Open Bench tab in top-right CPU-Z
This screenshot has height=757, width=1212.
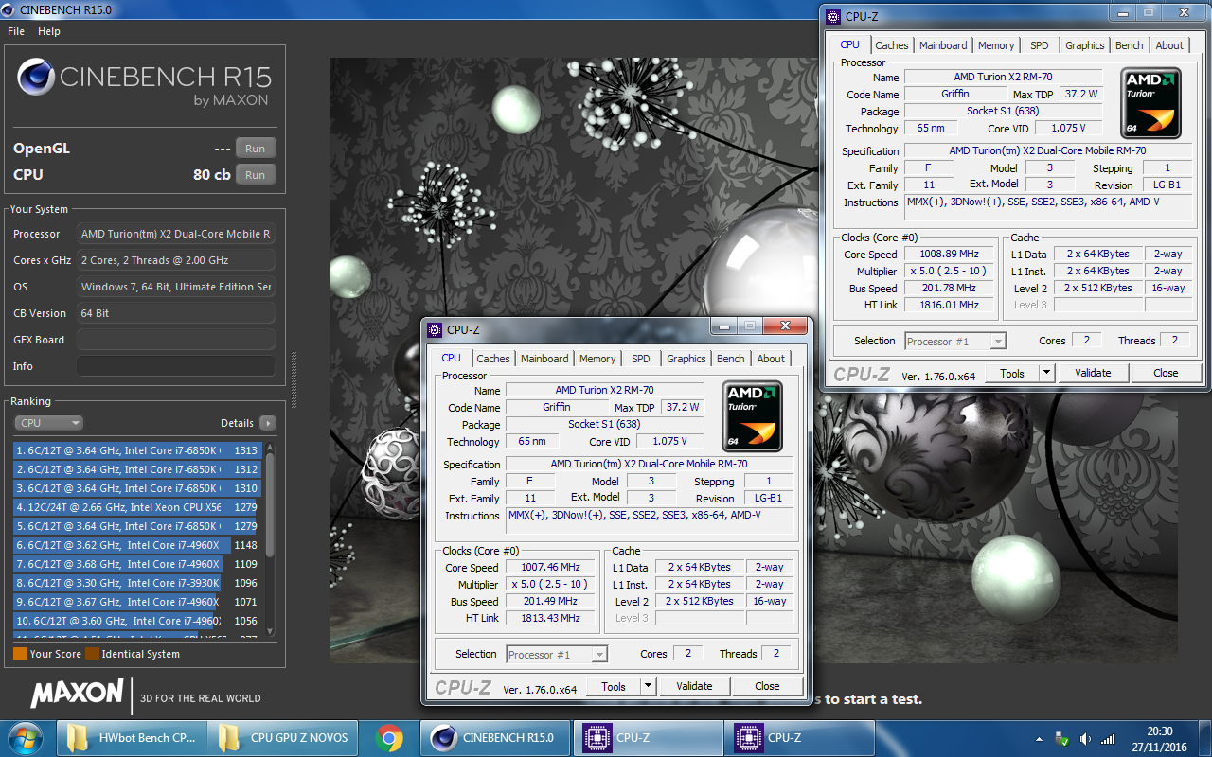[1130, 45]
